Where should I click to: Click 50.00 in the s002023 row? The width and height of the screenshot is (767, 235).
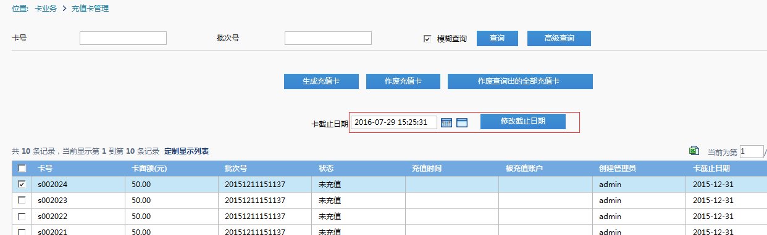[141, 200]
